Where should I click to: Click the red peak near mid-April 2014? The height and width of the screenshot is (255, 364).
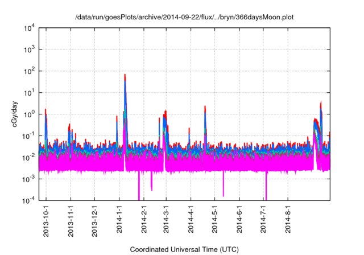(205, 107)
